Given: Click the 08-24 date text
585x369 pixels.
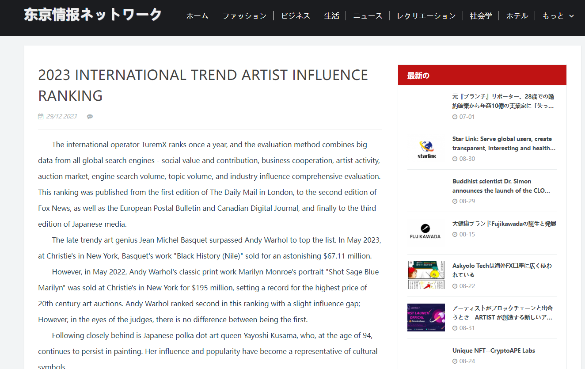Looking at the screenshot, I should pyautogui.click(x=467, y=361).
